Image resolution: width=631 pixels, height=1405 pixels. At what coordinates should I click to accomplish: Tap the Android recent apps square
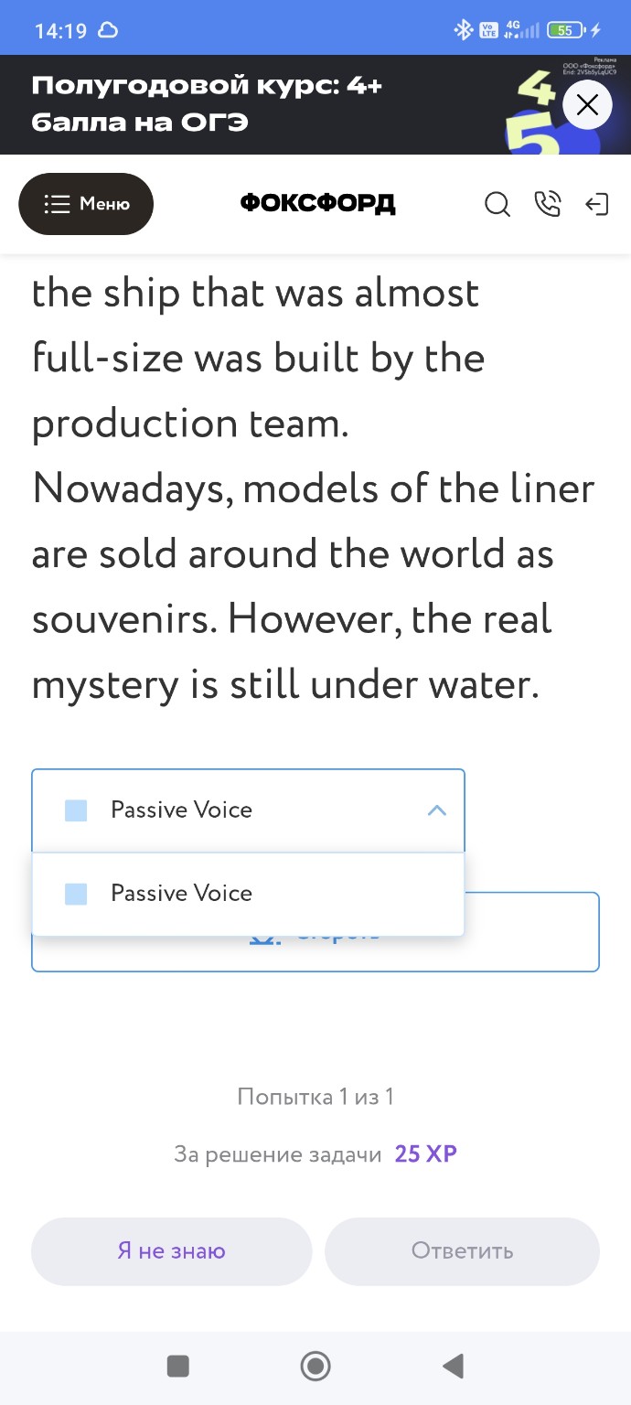pyautogui.click(x=178, y=1367)
